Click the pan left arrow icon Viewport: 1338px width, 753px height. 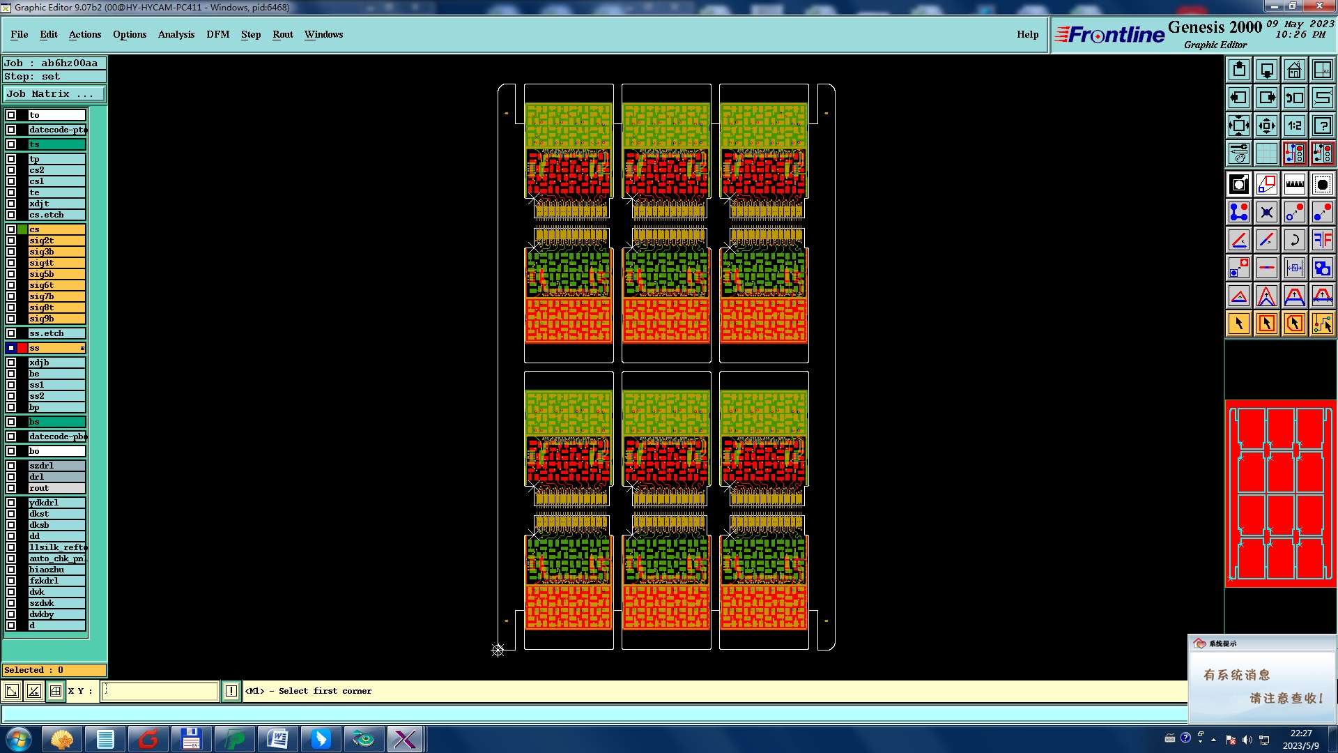(1238, 98)
